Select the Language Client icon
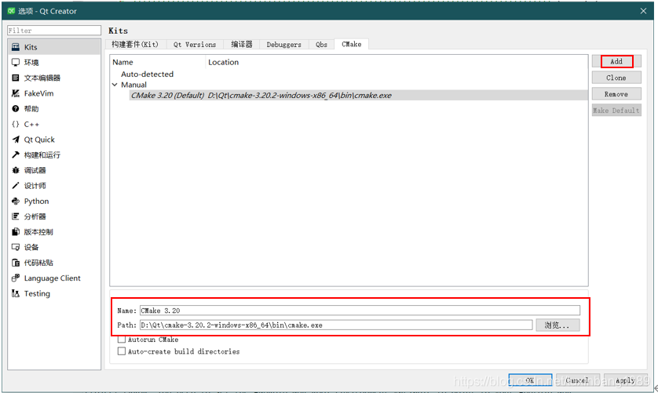 click(16, 278)
